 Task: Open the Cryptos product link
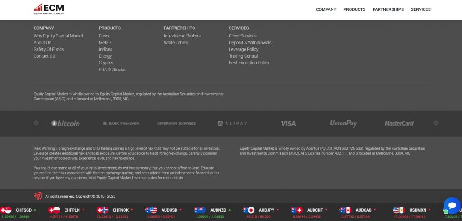coord(106,63)
